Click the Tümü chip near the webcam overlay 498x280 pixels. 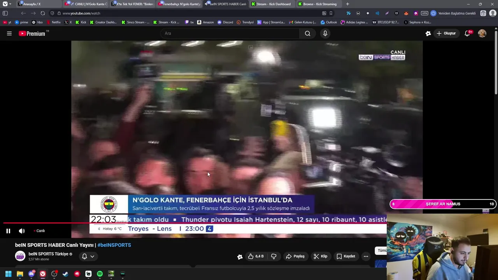381,250
